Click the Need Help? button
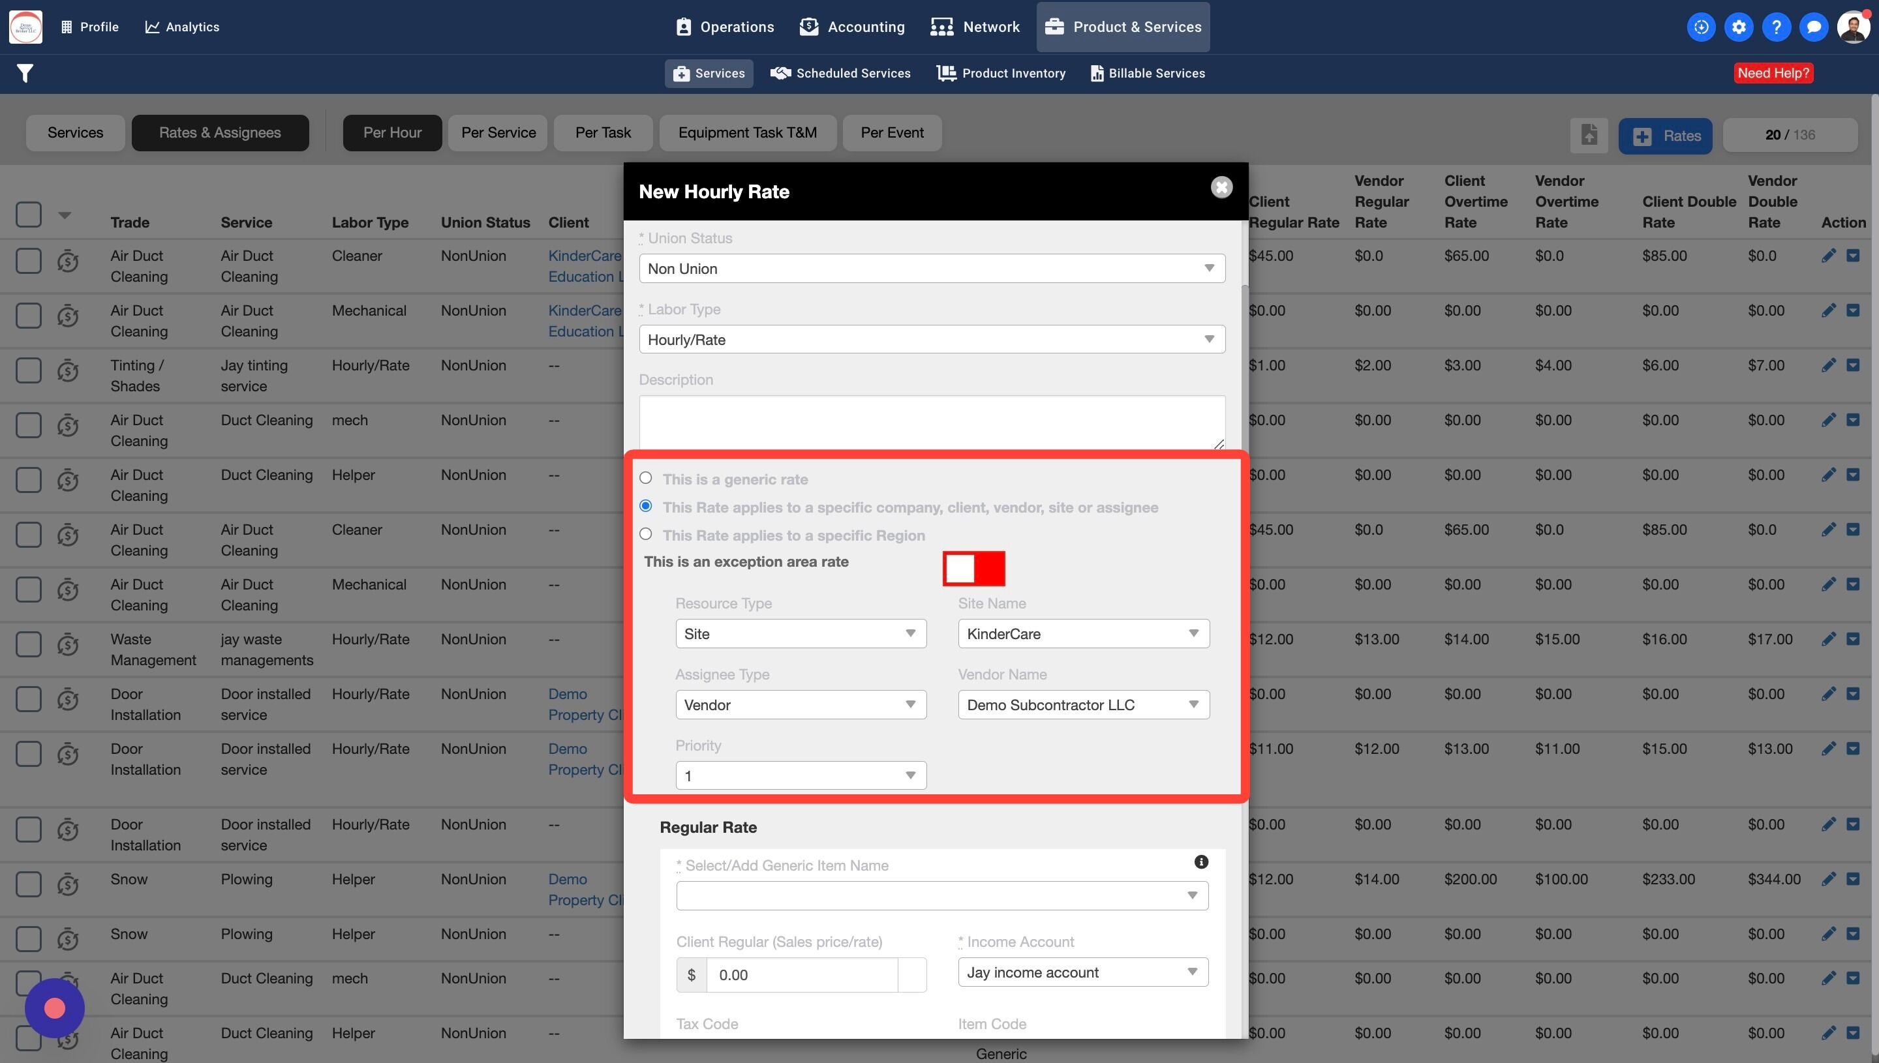Viewport: 1879px width, 1063px height. click(1773, 73)
